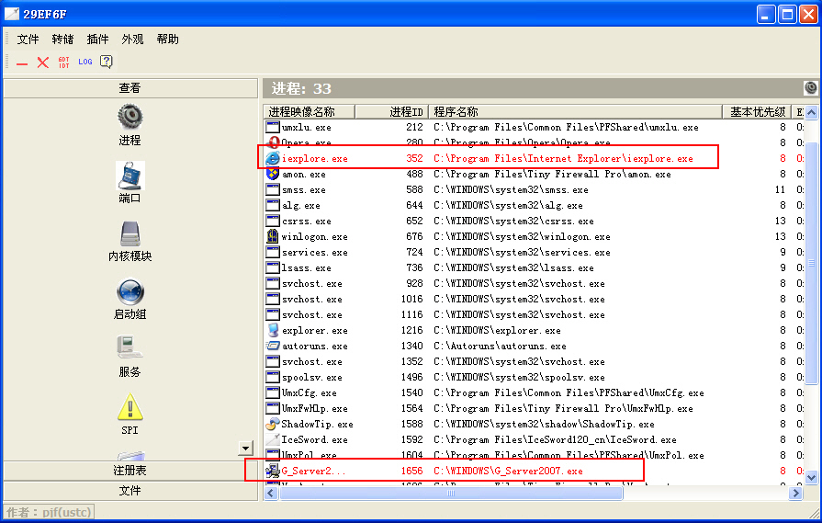The height and width of the screenshot is (523, 822).
Task: Click the amon.exe shield icon
Action: [273, 174]
